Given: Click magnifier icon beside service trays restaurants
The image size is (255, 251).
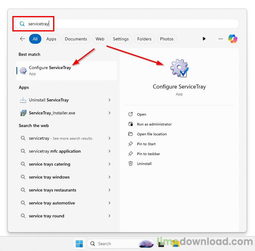Looking at the screenshot, I should pyautogui.click(x=23, y=190).
